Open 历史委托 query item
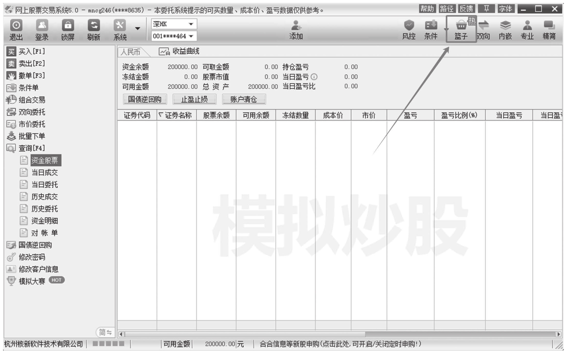Screen dimensions: 565x352 coord(39,209)
